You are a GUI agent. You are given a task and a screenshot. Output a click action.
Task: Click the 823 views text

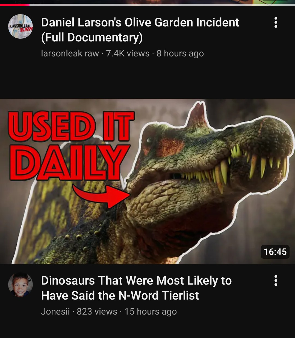pos(97,312)
